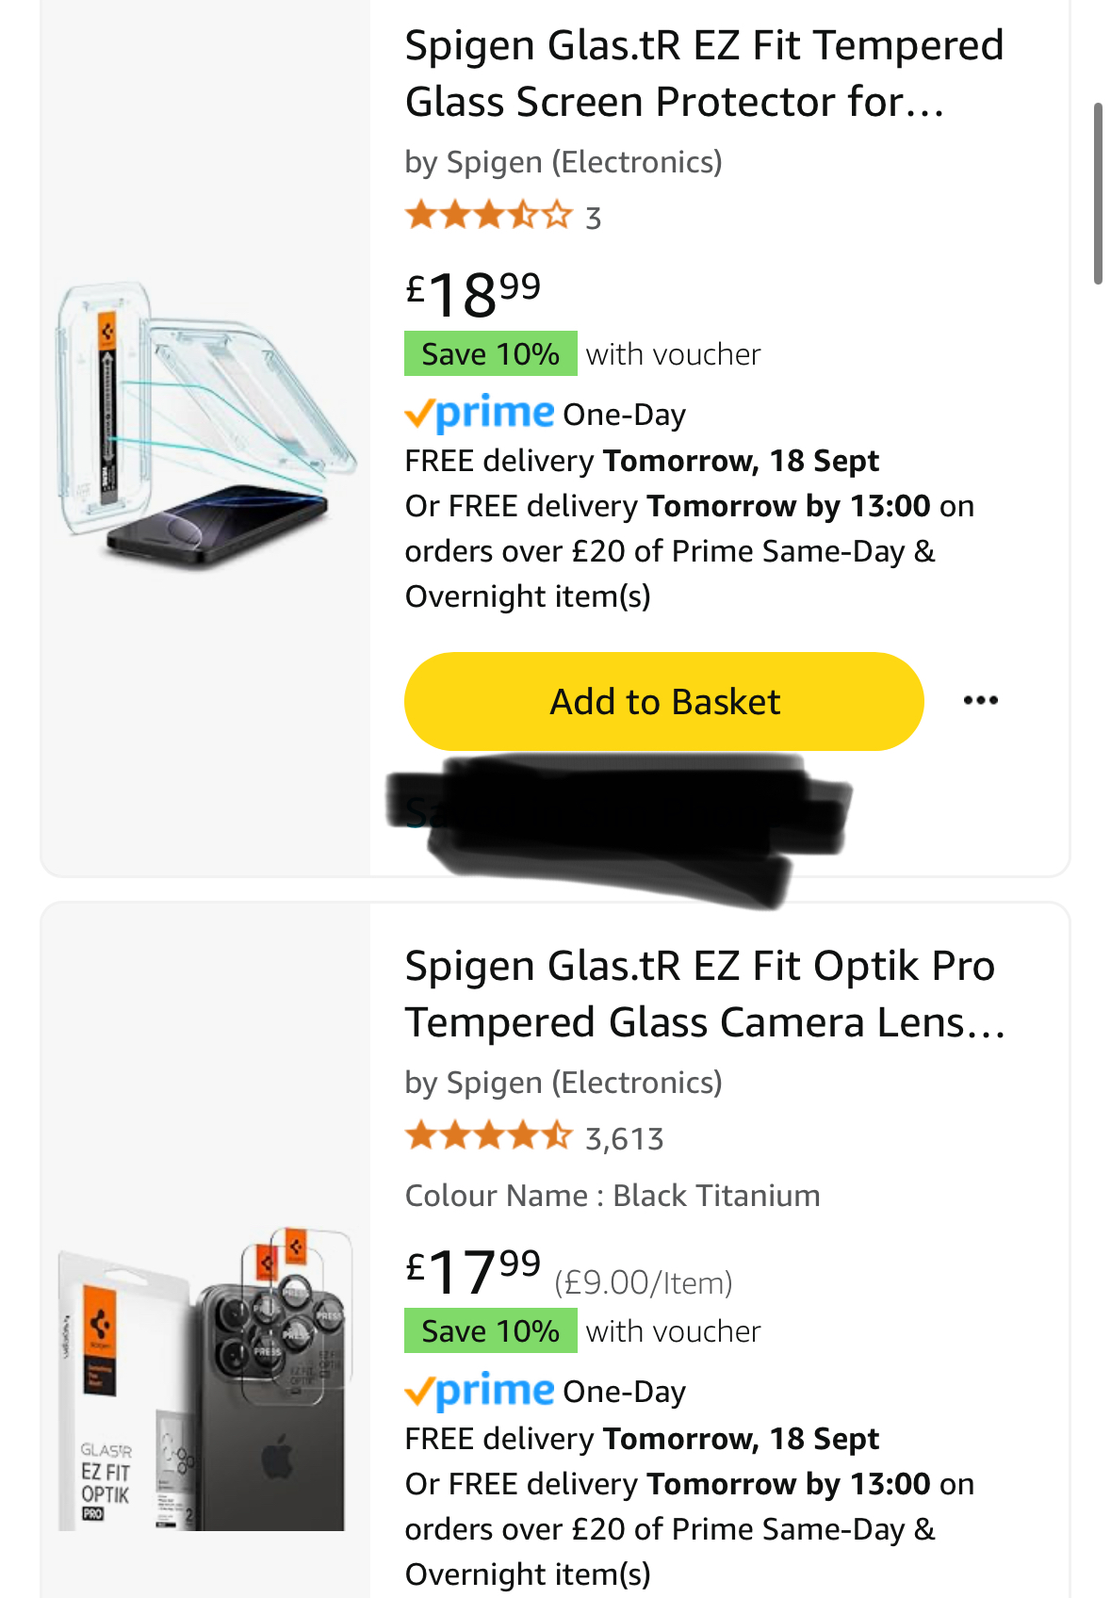Click the Save 10% voucher badge at £18.99

pos(490,354)
